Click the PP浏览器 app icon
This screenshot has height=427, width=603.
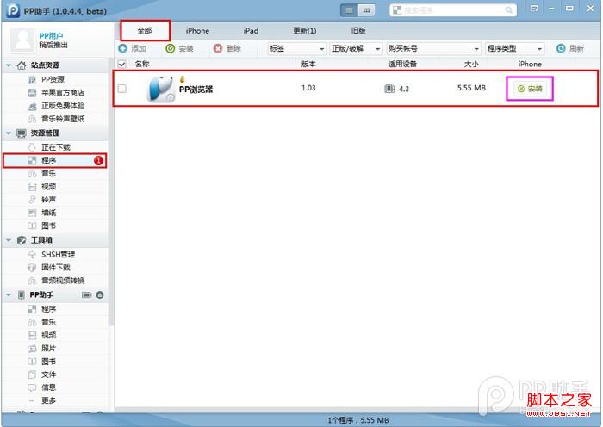click(161, 90)
